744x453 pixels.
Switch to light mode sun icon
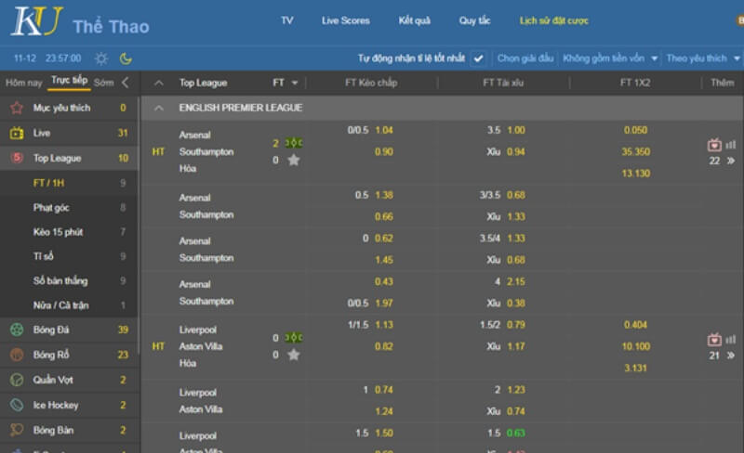101,58
